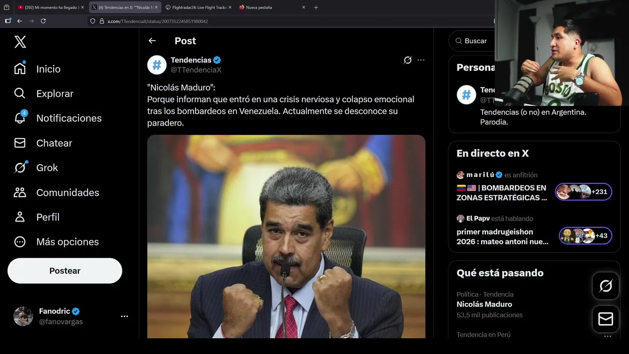The image size is (629, 354).
Task: Switch to Flightradar24 browser tab
Action: coord(198,7)
